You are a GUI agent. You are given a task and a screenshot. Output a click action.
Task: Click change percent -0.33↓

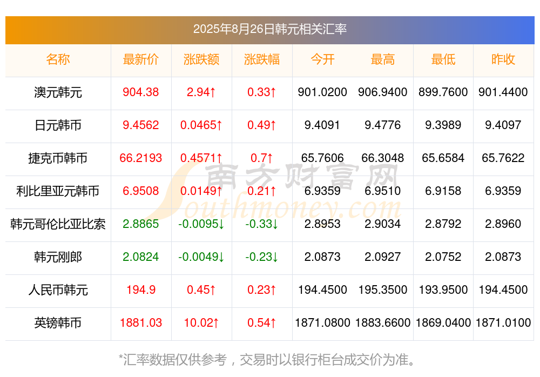click(262, 224)
